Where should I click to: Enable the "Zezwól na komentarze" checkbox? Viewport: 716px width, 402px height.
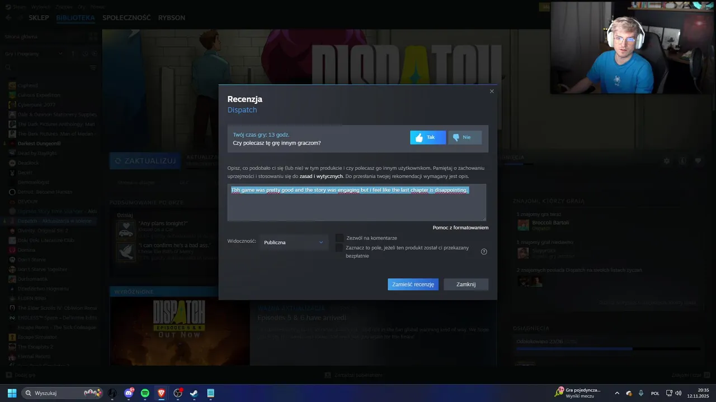(340, 238)
